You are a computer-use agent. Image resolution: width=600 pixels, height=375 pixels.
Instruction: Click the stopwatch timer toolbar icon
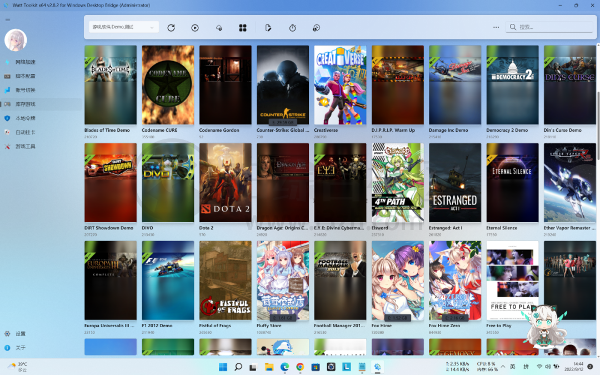coord(292,28)
